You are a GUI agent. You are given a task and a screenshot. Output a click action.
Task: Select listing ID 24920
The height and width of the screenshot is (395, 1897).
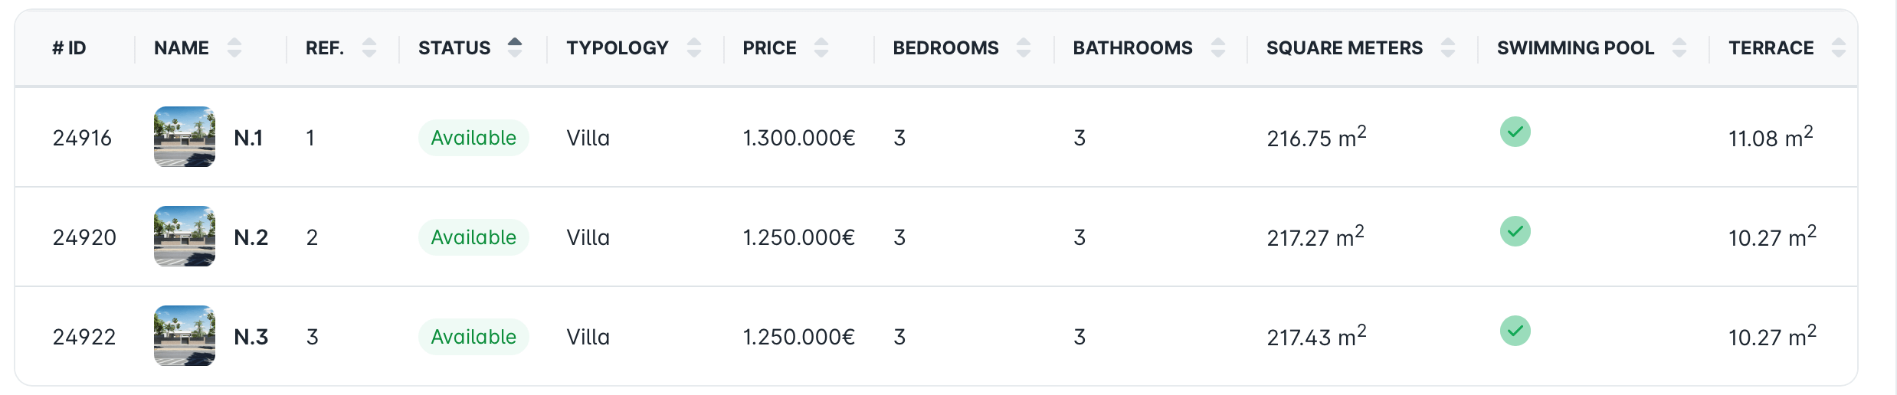[84, 237]
